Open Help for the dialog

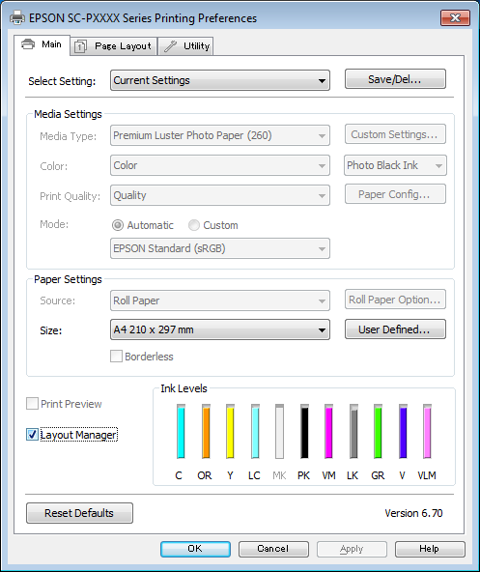[x=430, y=549]
